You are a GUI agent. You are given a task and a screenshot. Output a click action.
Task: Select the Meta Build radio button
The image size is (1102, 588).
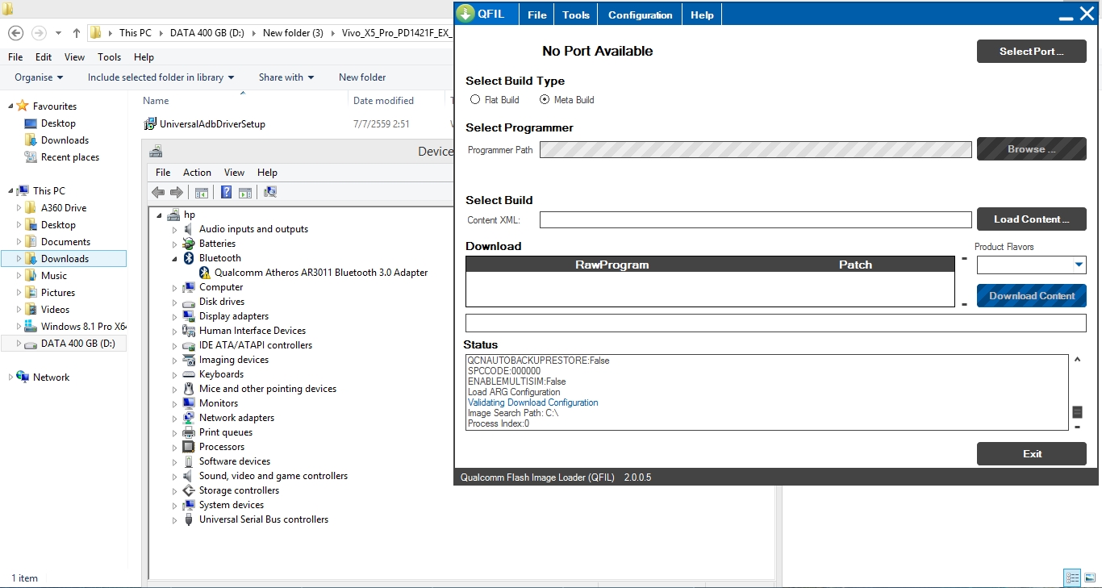tap(545, 100)
